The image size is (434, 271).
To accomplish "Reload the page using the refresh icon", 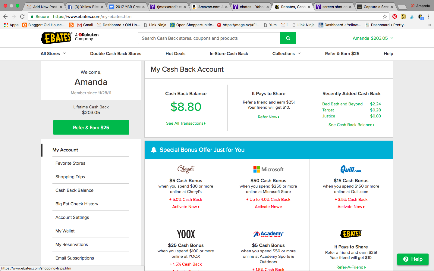I will [22, 17].
